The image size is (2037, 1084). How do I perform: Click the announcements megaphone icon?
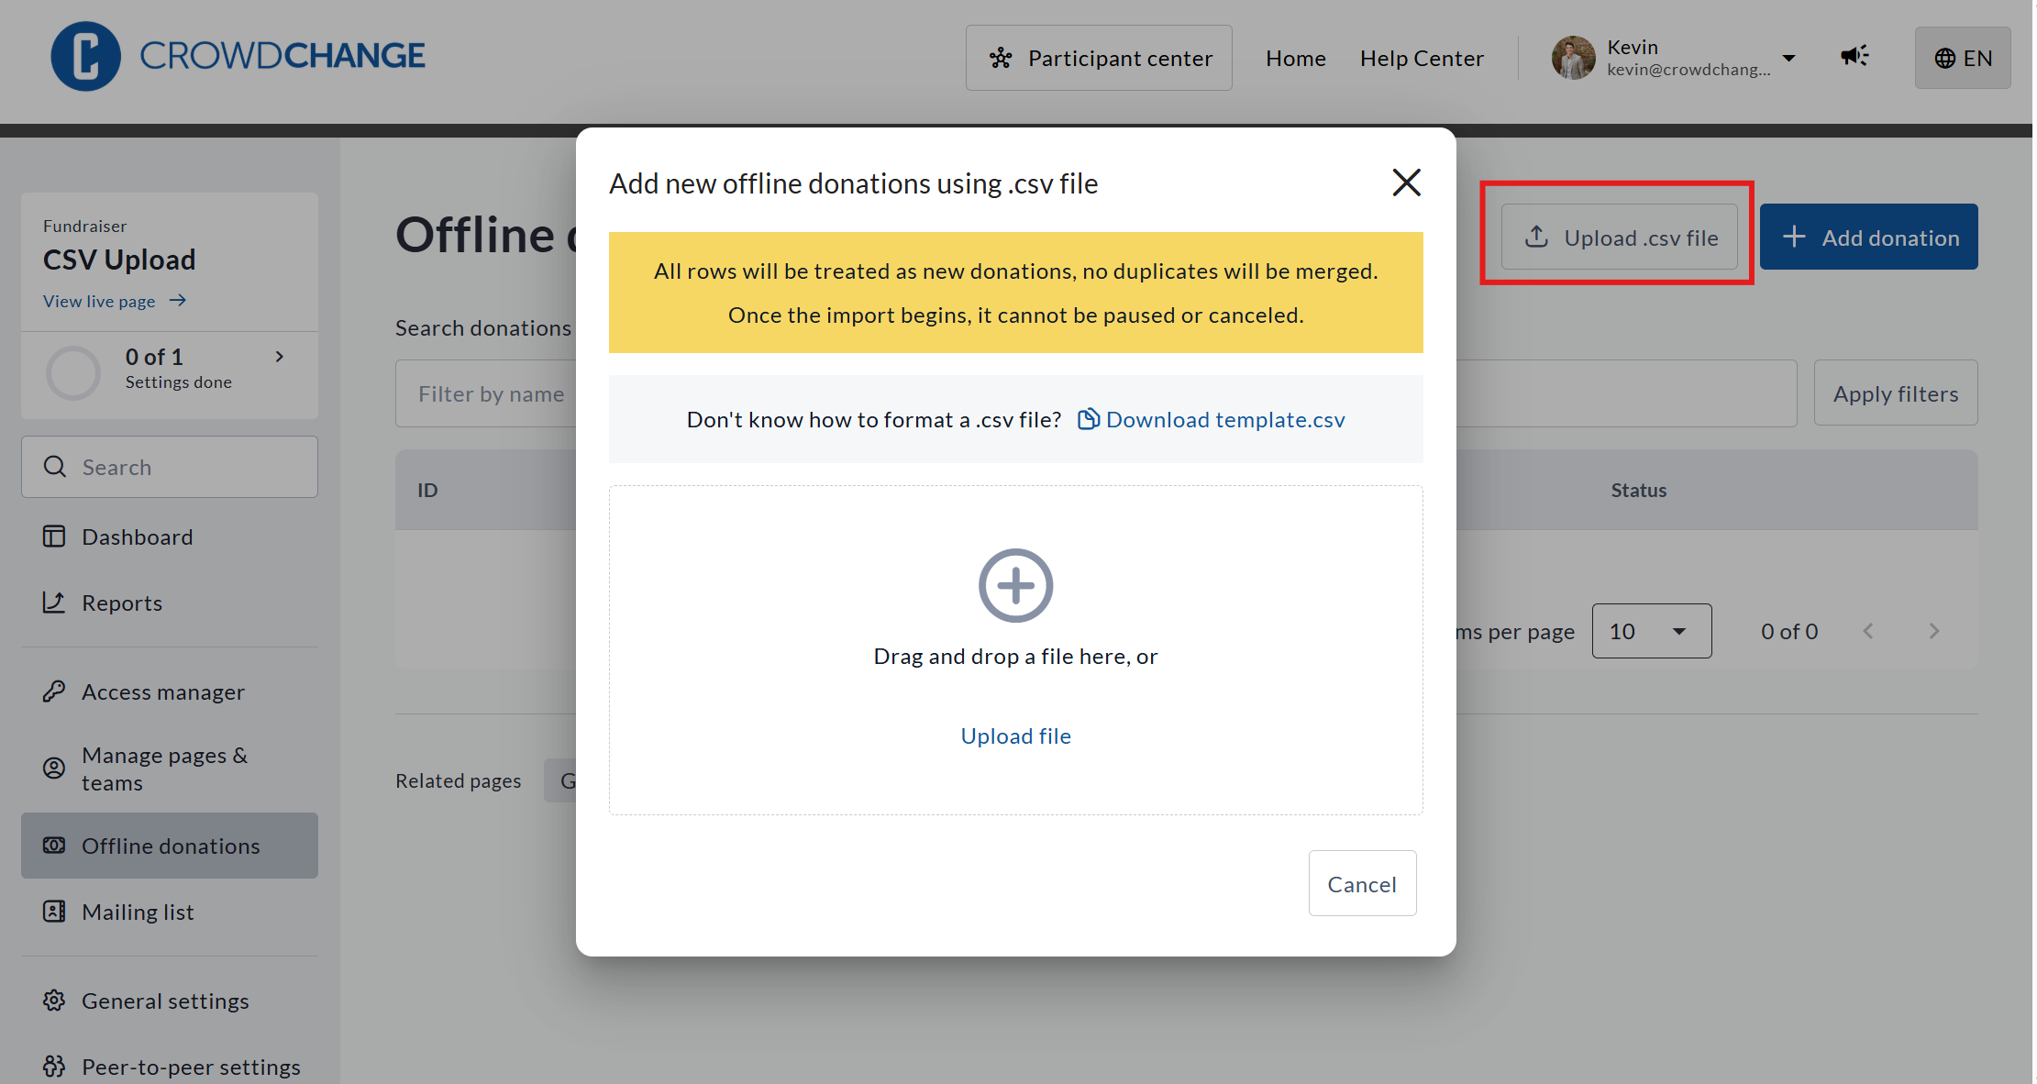1854,57
